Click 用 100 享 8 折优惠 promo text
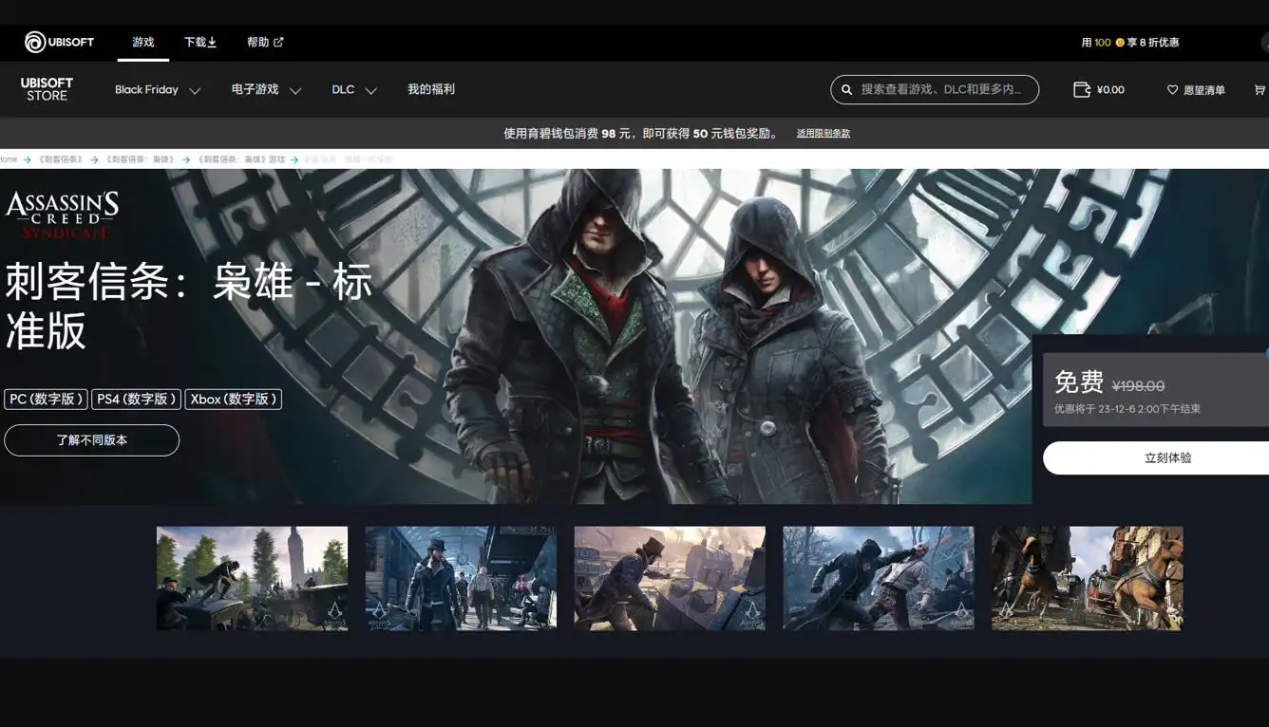 [1130, 43]
